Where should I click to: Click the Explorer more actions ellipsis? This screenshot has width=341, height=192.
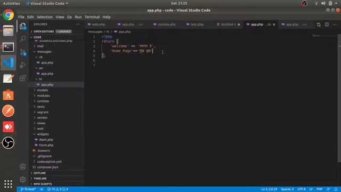[x=77, y=25]
